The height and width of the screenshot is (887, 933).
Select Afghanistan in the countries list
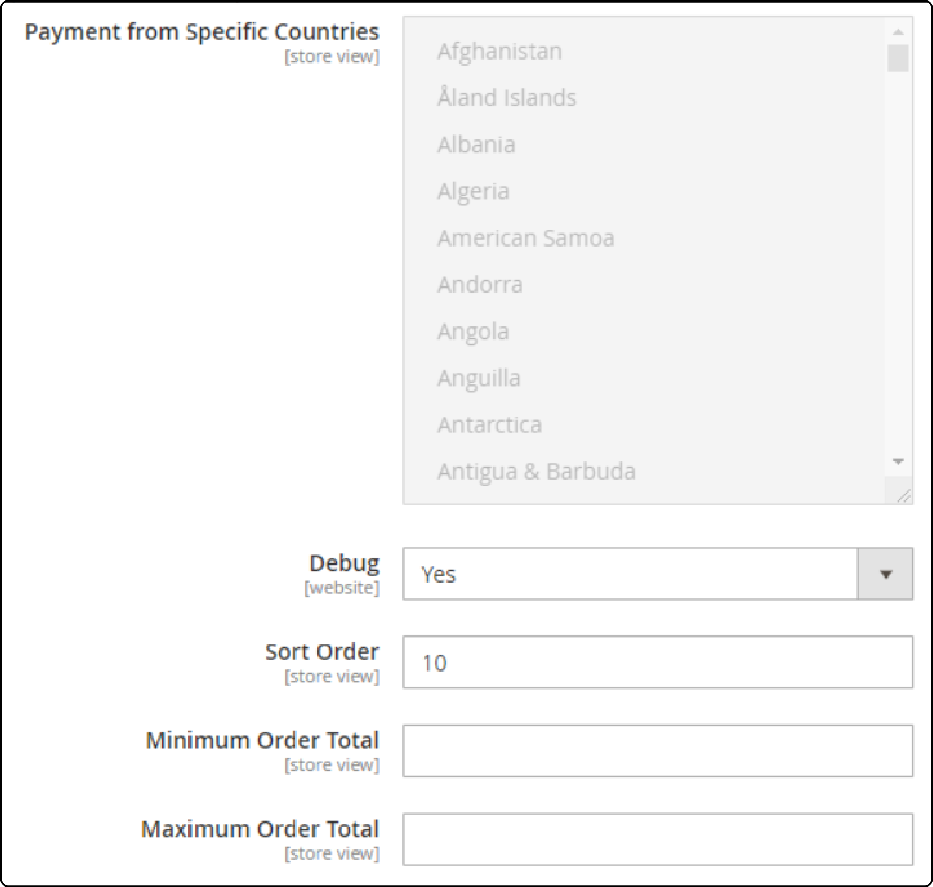point(500,51)
